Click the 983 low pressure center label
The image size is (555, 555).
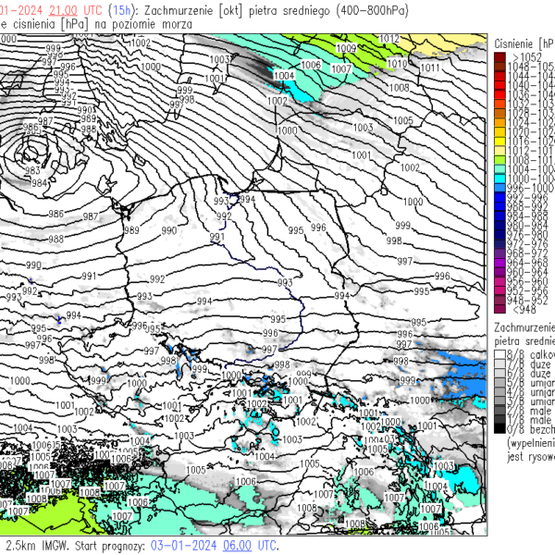coord(32,170)
